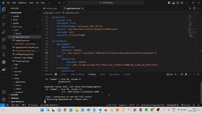Show errors and warnings in status bar
Image resolution: width=202 pixels, height=113 pixels.
pyautogui.click(x=15, y=105)
